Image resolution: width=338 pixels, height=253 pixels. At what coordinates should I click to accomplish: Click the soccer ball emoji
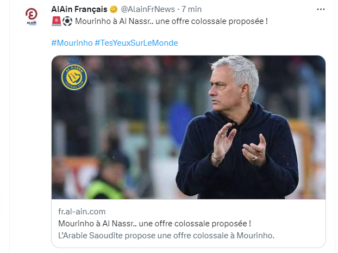tap(67, 22)
